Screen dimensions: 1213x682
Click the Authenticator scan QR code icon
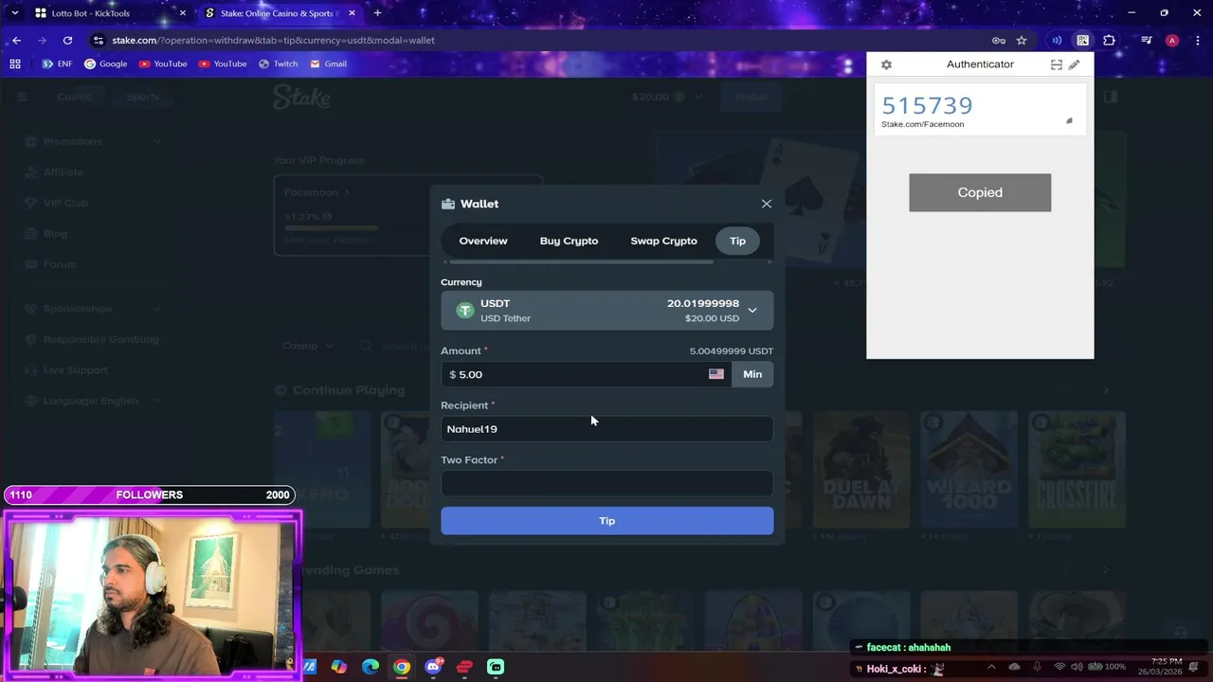tap(1056, 64)
